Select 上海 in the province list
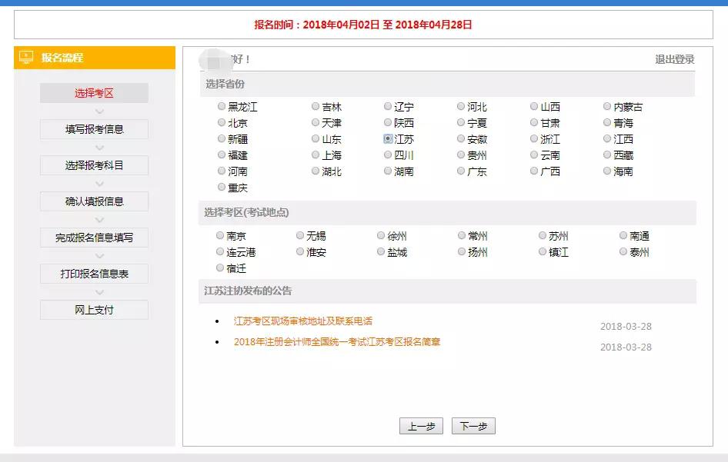Screen dimensions: 728x462 [x=316, y=155]
